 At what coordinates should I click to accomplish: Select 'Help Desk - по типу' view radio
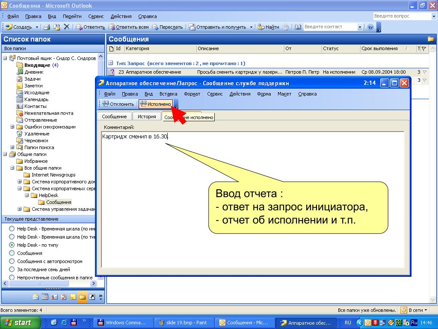click(x=12, y=245)
